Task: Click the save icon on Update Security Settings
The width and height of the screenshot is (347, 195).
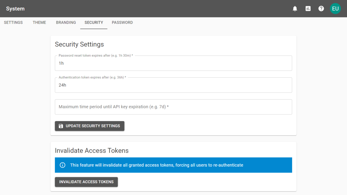Action: tap(61, 126)
